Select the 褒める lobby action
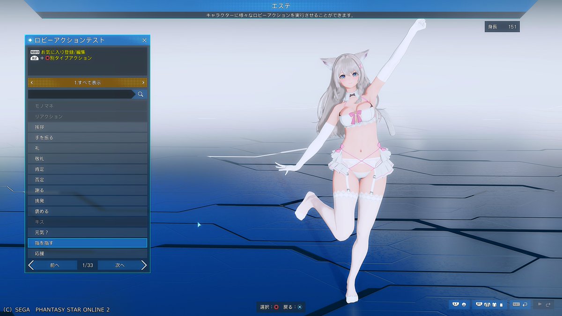 point(88,212)
